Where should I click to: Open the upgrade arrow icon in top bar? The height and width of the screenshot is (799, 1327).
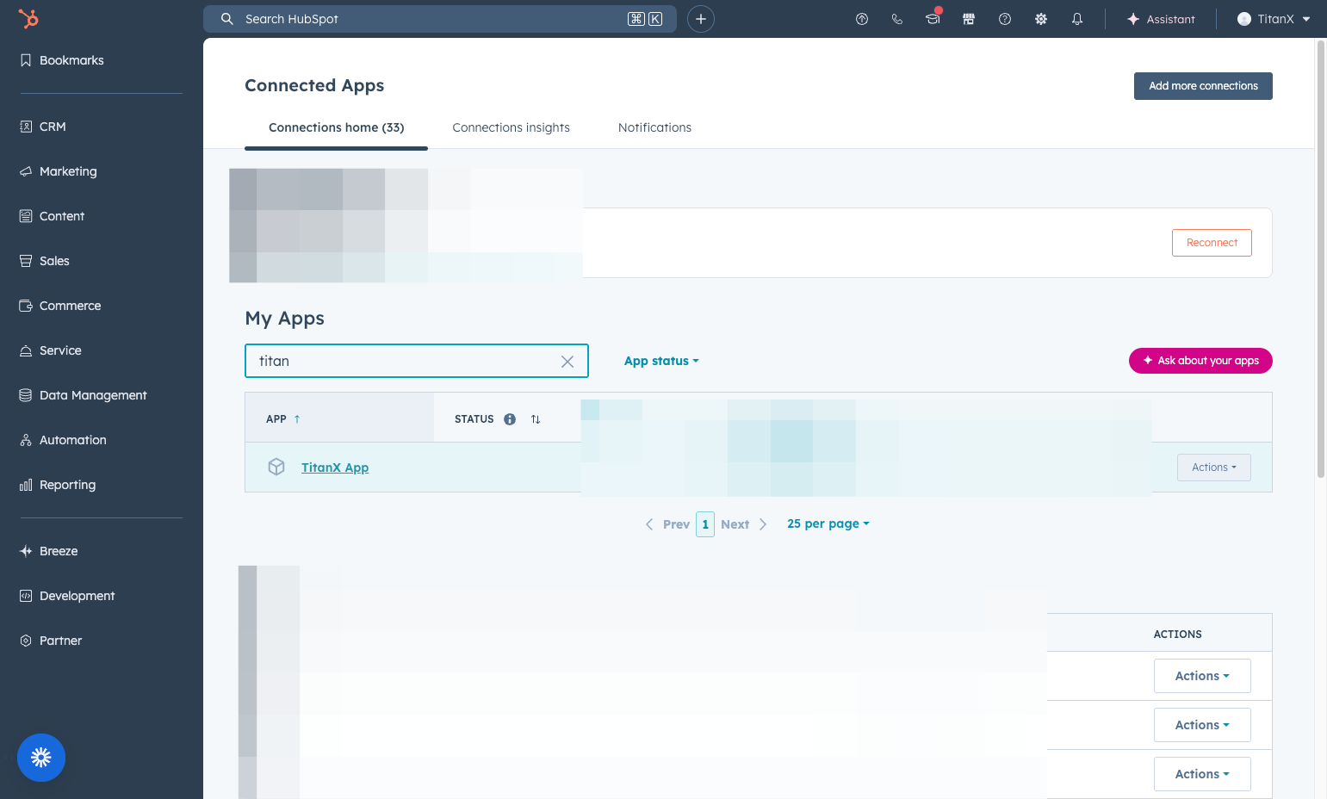coord(862,19)
